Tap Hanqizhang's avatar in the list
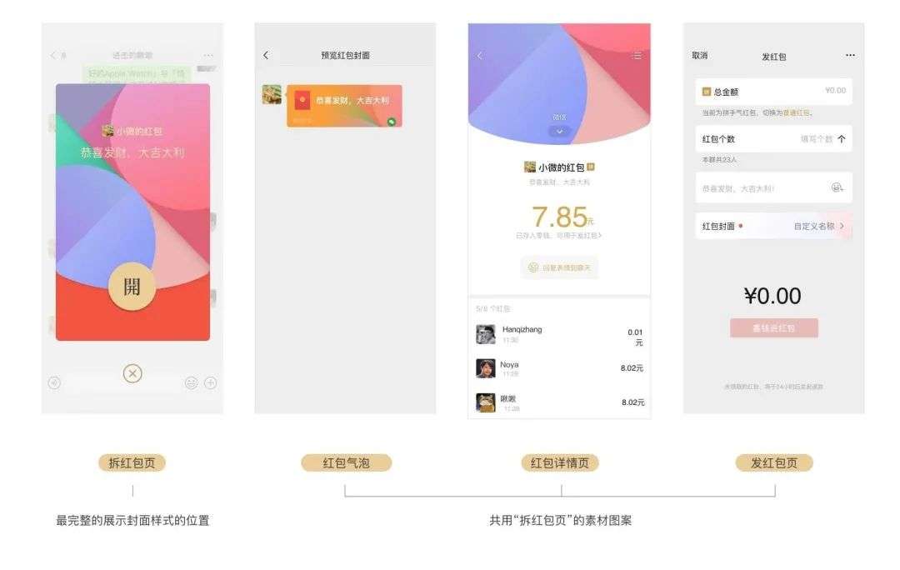 click(486, 334)
